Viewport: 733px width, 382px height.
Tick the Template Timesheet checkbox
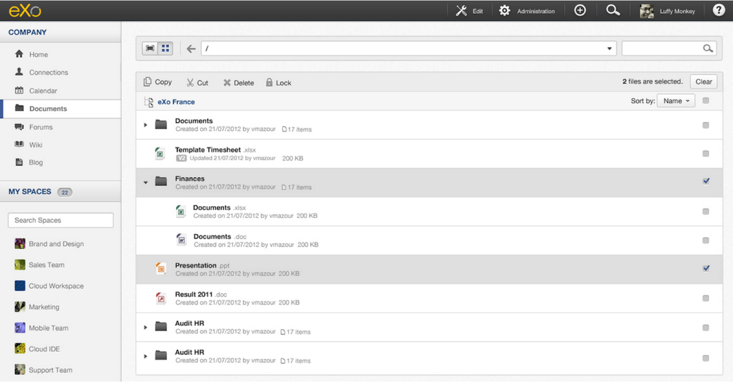click(706, 153)
